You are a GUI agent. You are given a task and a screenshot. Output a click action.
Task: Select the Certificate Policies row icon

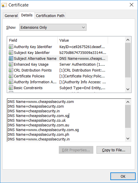click(x=11, y=76)
